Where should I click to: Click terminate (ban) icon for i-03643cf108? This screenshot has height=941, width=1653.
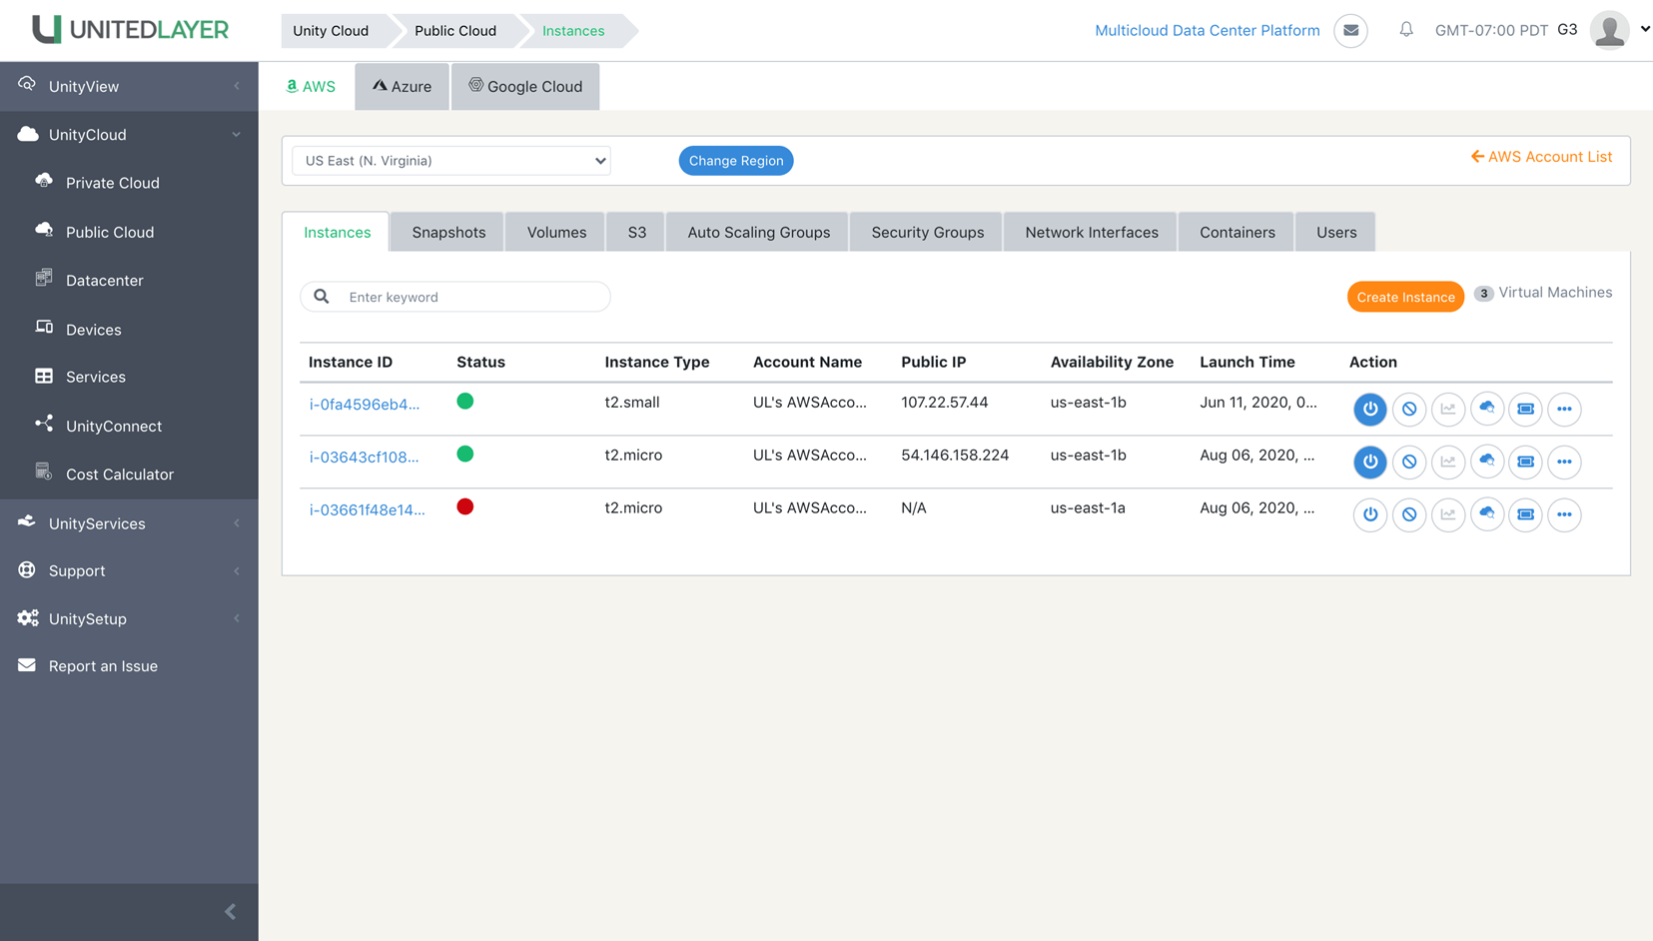click(1408, 462)
